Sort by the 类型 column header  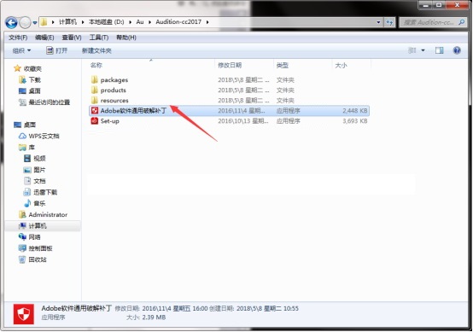coord(283,65)
